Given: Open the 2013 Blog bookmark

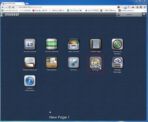Looking at the screenshot, I should point(75,10).
